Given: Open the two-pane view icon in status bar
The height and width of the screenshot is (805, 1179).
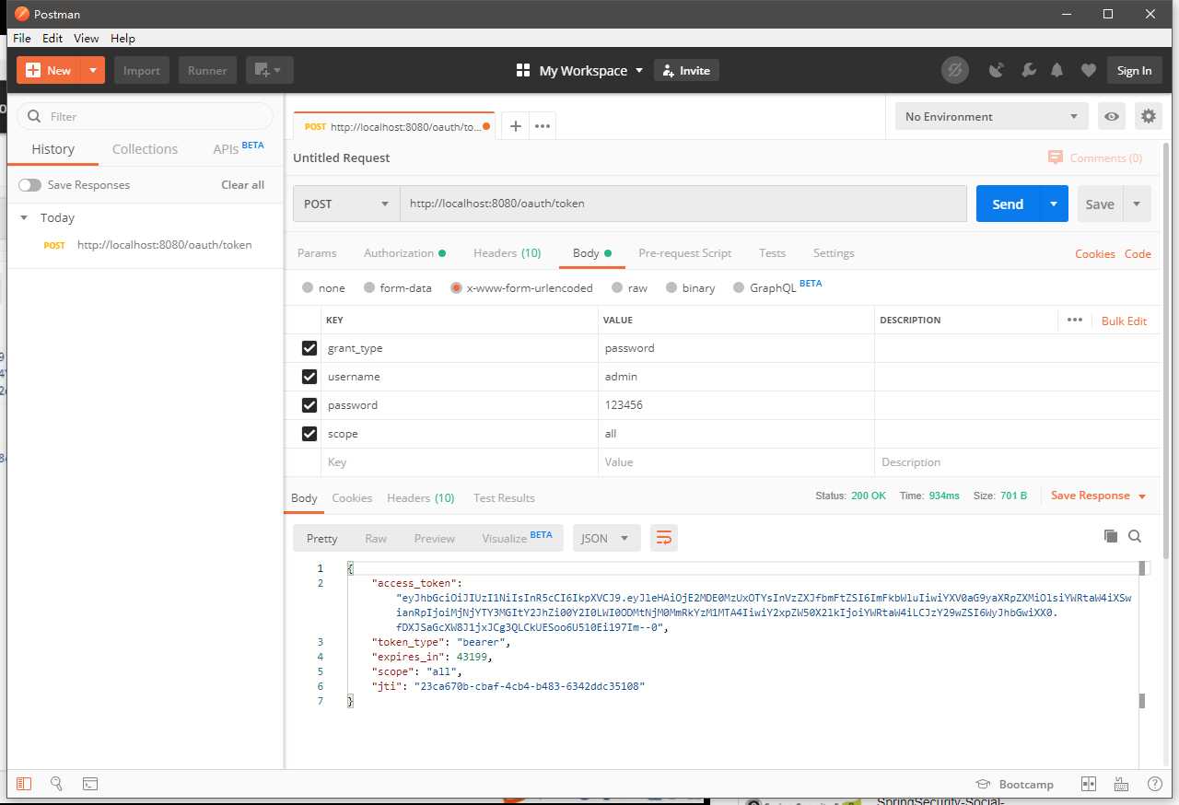Looking at the screenshot, I should (x=1089, y=784).
